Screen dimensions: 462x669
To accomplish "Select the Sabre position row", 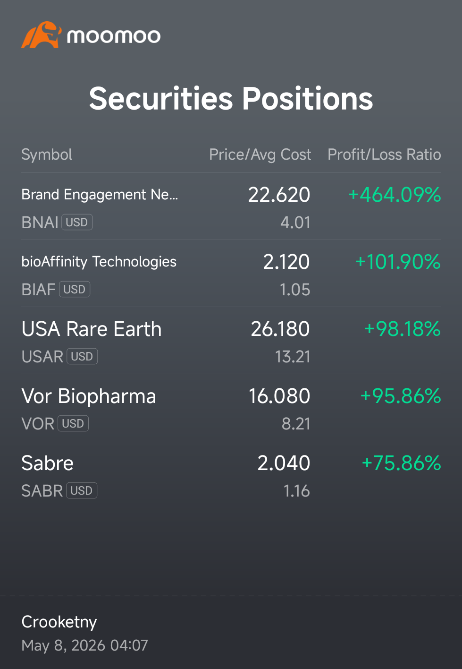I will click(x=231, y=475).
